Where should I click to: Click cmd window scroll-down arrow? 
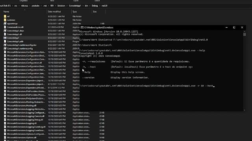245,110
